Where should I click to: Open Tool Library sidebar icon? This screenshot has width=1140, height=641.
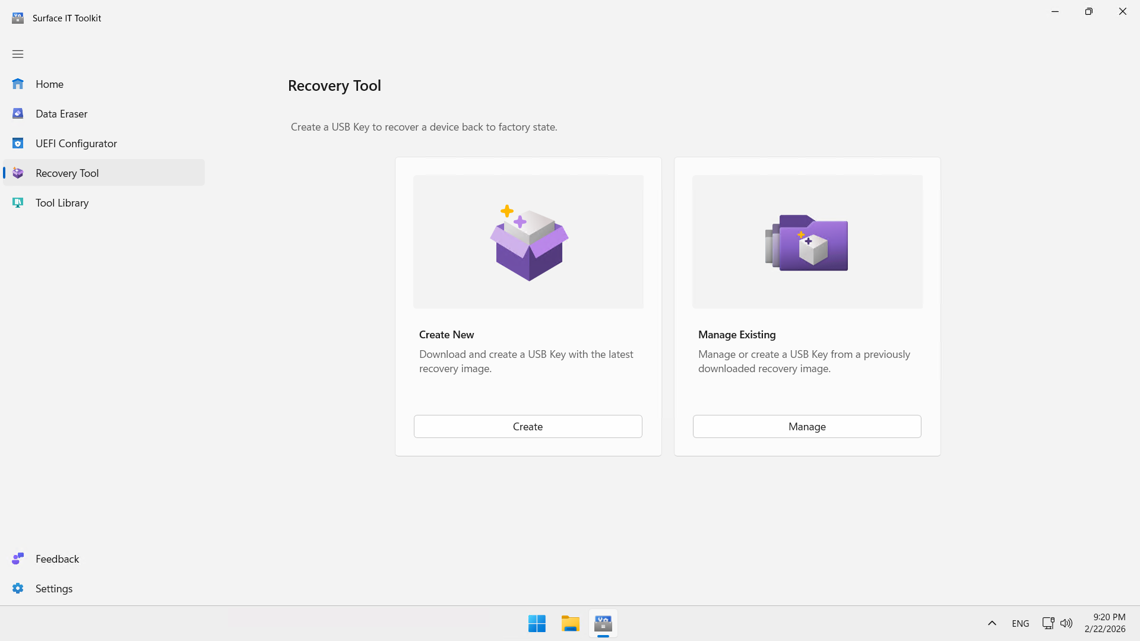pyautogui.click(x=18, y=203)
